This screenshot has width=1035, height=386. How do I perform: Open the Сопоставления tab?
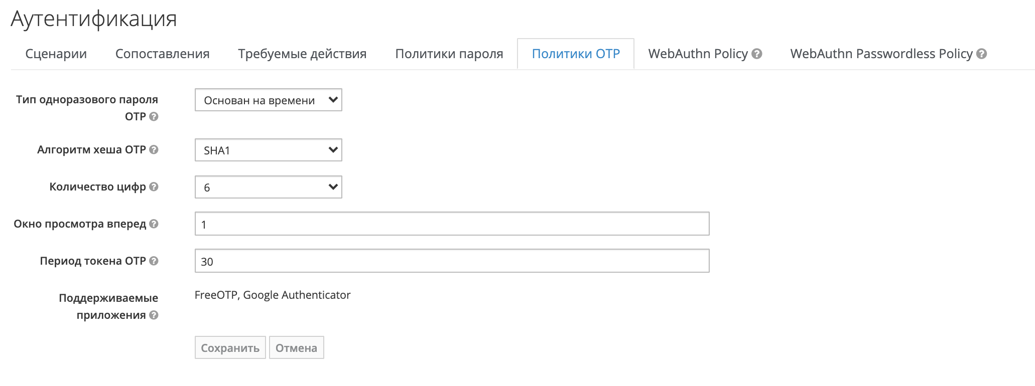coord(163,54)
